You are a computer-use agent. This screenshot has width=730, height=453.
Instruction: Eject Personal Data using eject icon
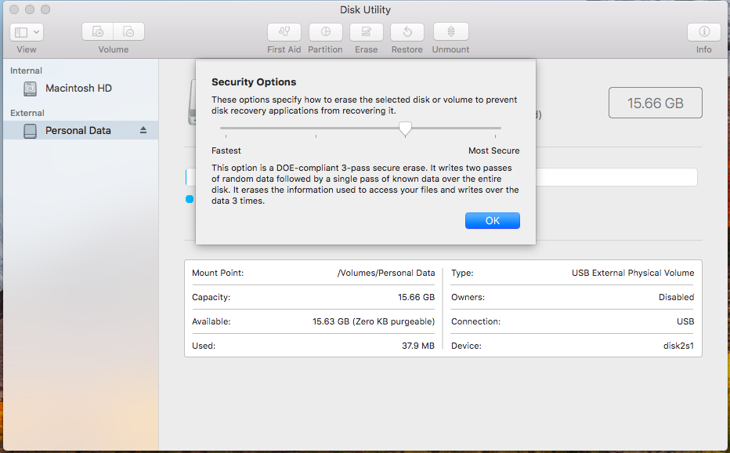(x=143, y=131)
